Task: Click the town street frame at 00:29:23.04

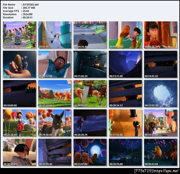Action: (x=160, y=123)
